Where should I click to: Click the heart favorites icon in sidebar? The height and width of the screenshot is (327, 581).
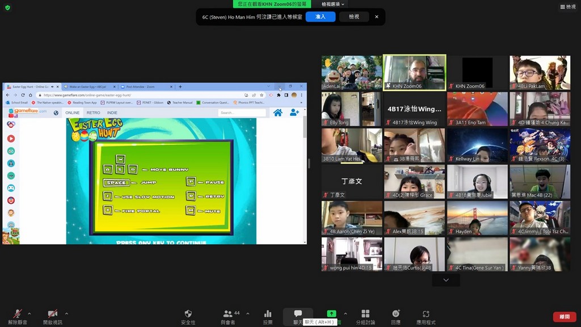11,124
